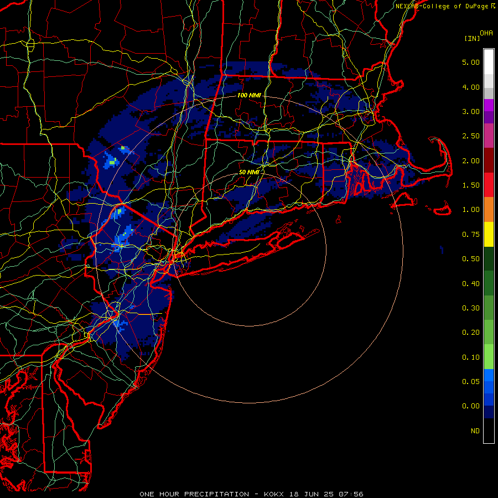Click the 100 NMI range ring label

click(x=249, y=95)
